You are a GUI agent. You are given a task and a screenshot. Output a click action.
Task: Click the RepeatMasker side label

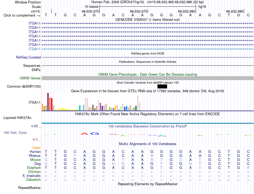click(x=29, y=188)
